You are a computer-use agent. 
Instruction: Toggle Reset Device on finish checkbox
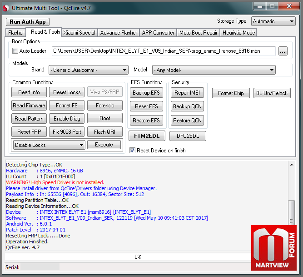[132, 151]
